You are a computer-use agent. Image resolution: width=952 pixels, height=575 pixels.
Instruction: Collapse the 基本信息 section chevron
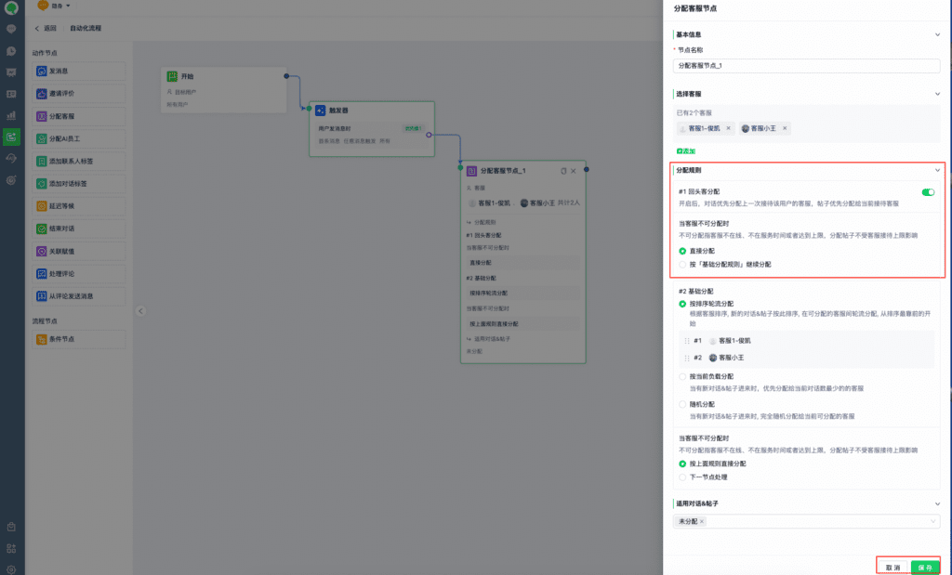click(x=937, y=34)
